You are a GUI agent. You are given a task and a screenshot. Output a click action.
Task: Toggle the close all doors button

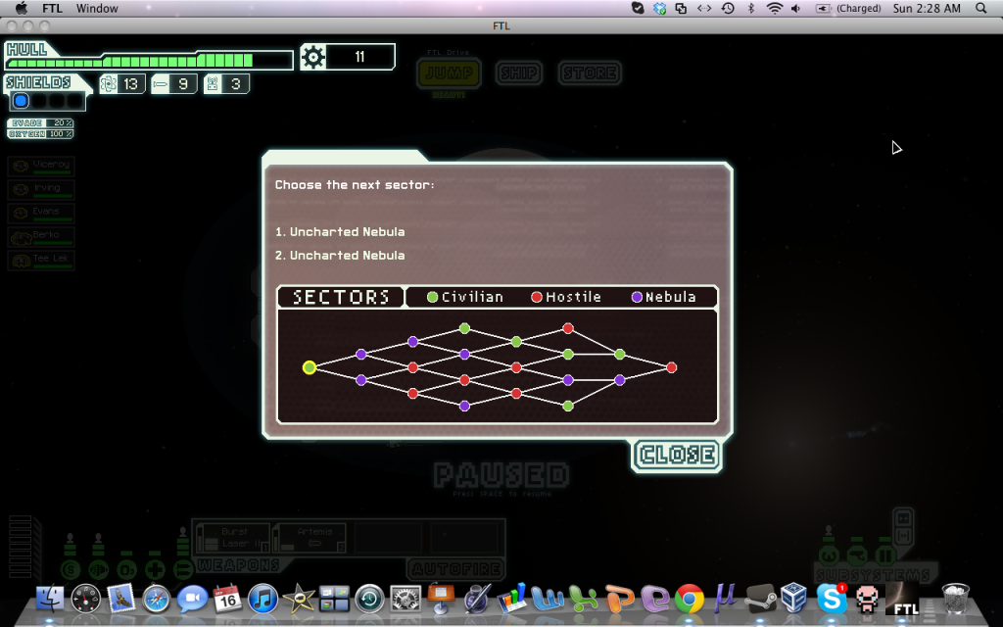903,518
